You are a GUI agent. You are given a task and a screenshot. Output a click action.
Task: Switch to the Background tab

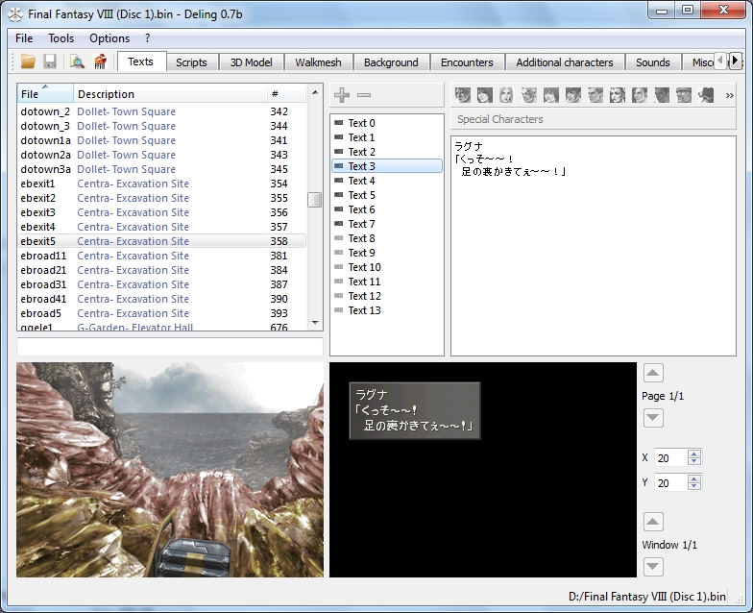tap(391, 62)
